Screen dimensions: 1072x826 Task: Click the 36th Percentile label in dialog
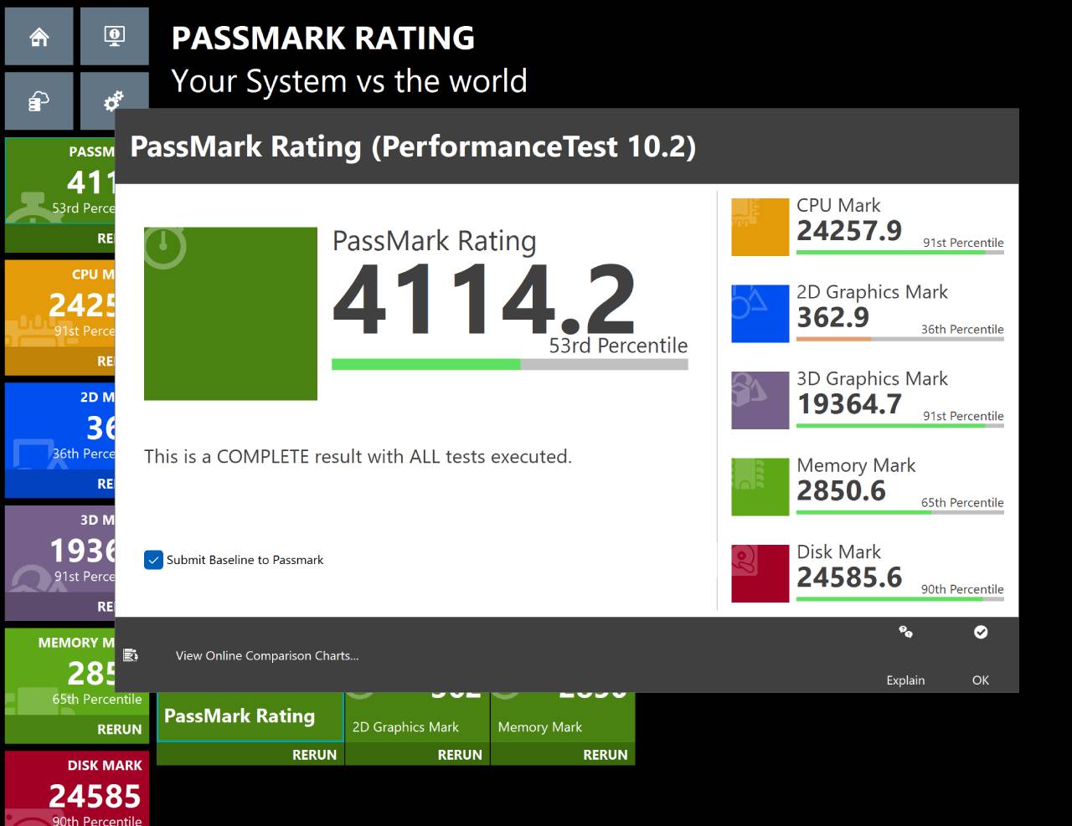tap(962, 330)
